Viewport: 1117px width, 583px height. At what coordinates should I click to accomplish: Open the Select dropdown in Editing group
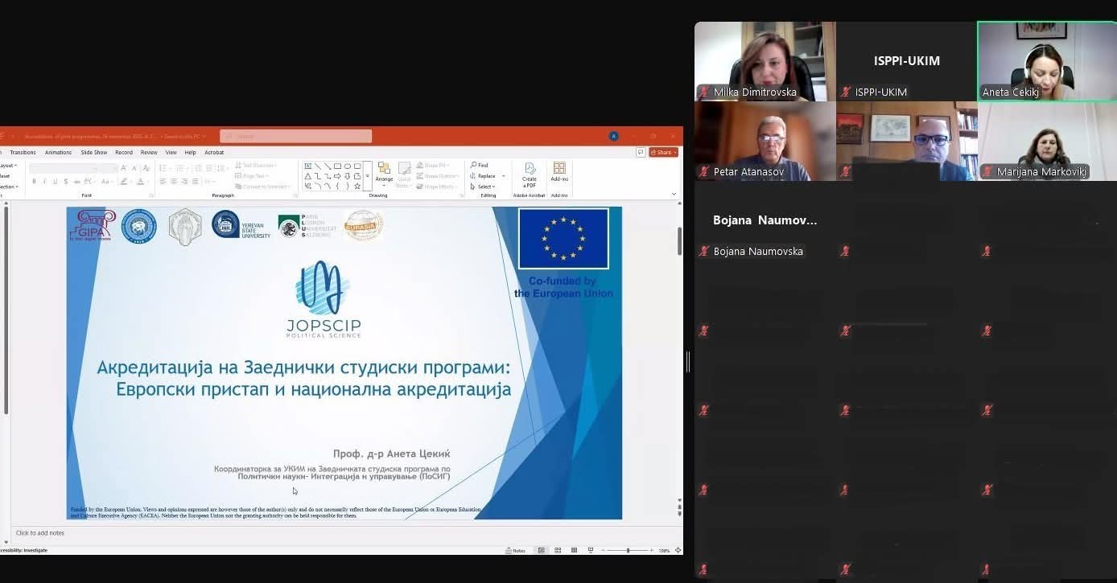tap(485, 187)
